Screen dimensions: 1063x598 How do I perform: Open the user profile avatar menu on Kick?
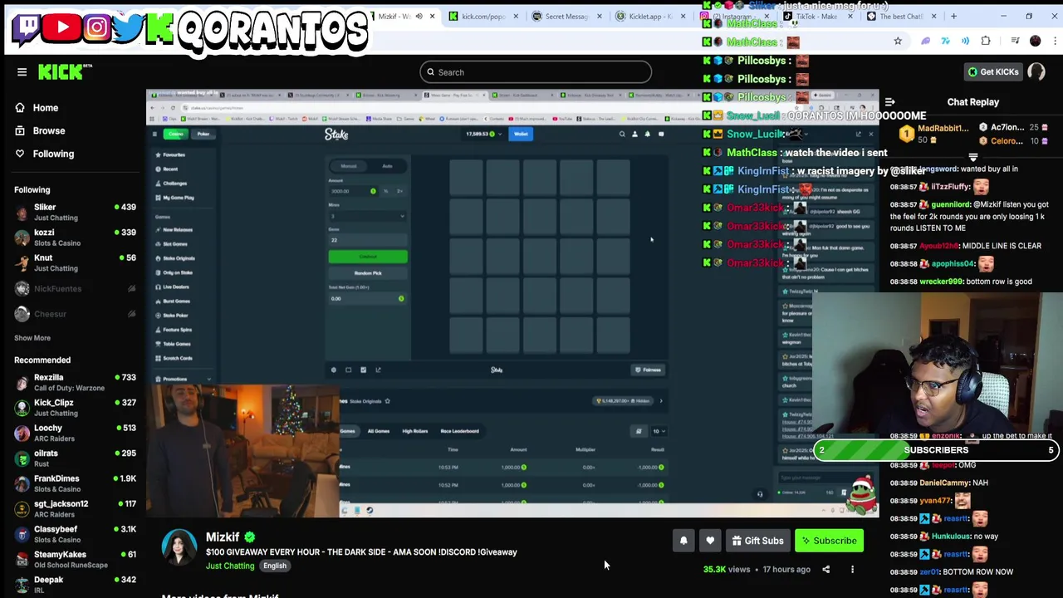[x=1036, y=72]
